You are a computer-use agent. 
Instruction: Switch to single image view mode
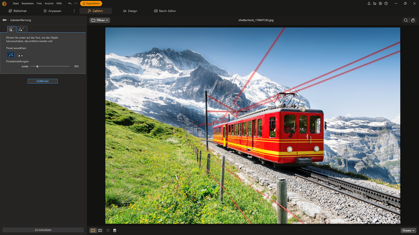(93, 231)
